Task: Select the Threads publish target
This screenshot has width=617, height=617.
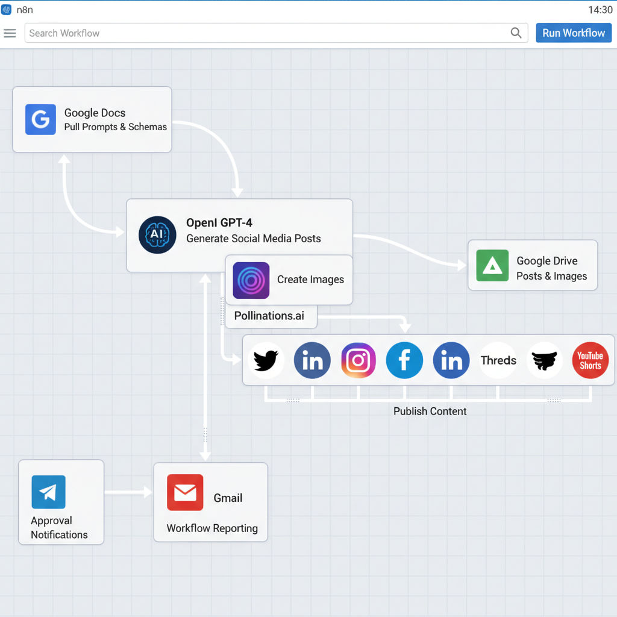Action: click(x=498, y=361)
